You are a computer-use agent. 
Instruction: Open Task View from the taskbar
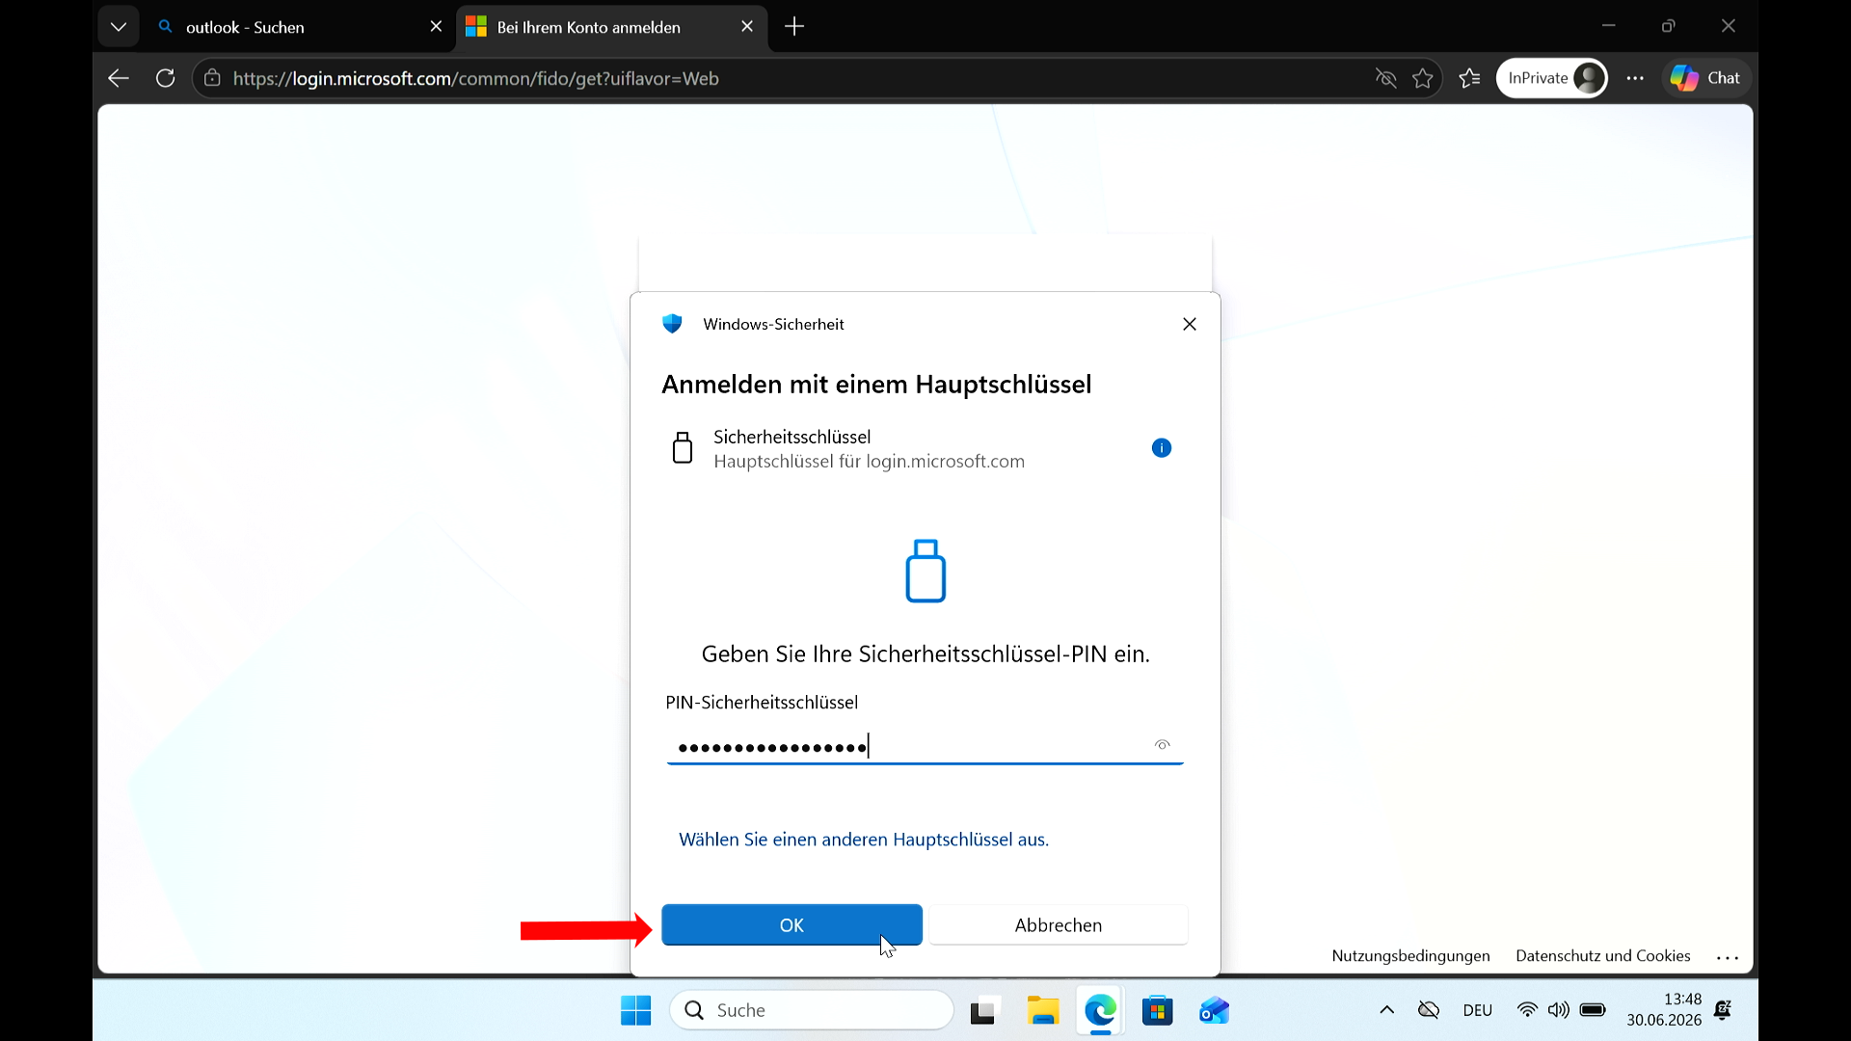983,1010
